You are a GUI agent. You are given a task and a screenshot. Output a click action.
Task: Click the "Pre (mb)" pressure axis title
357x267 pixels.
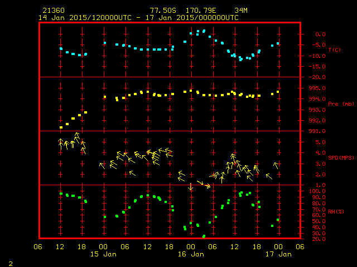tap(341, 104)
